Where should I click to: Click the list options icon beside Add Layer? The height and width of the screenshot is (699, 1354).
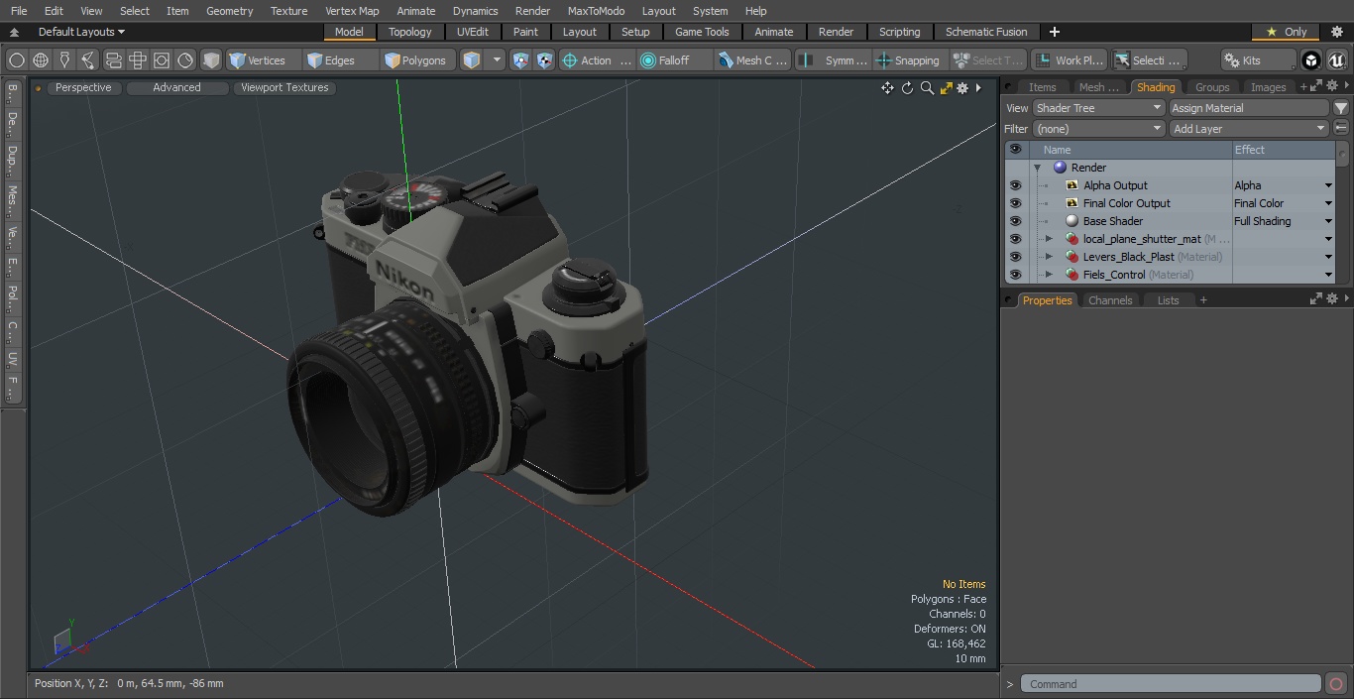1341,129
